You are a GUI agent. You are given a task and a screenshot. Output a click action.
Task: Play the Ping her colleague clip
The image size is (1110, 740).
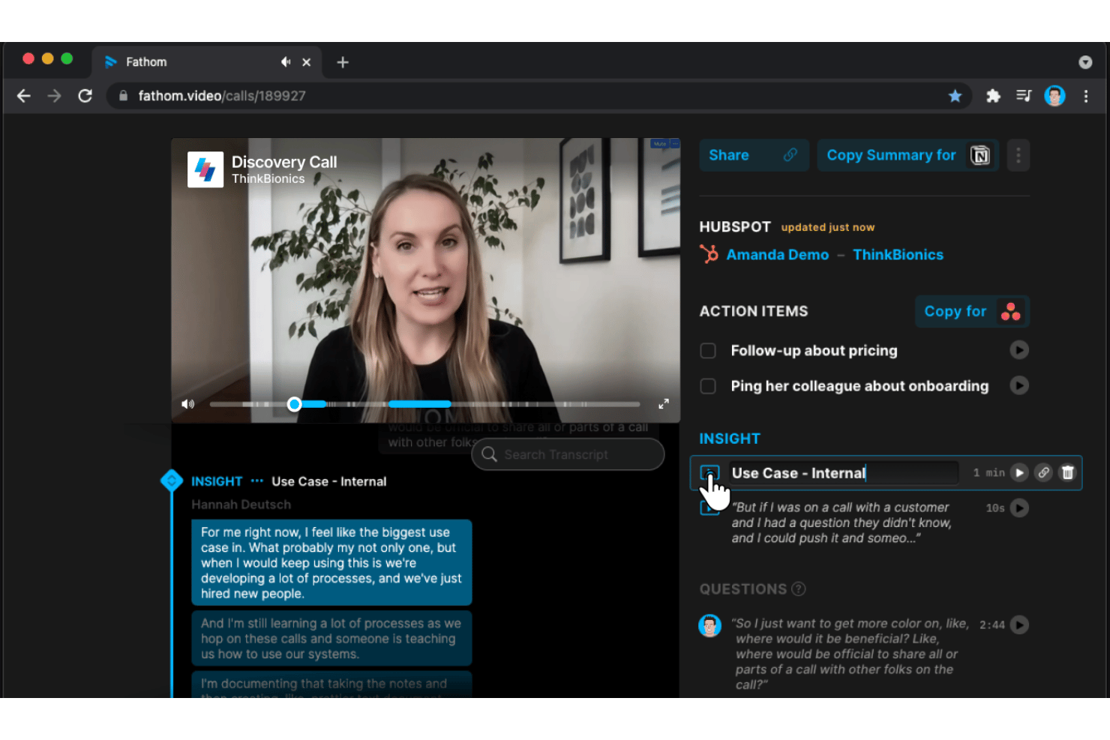point(1019,385)
